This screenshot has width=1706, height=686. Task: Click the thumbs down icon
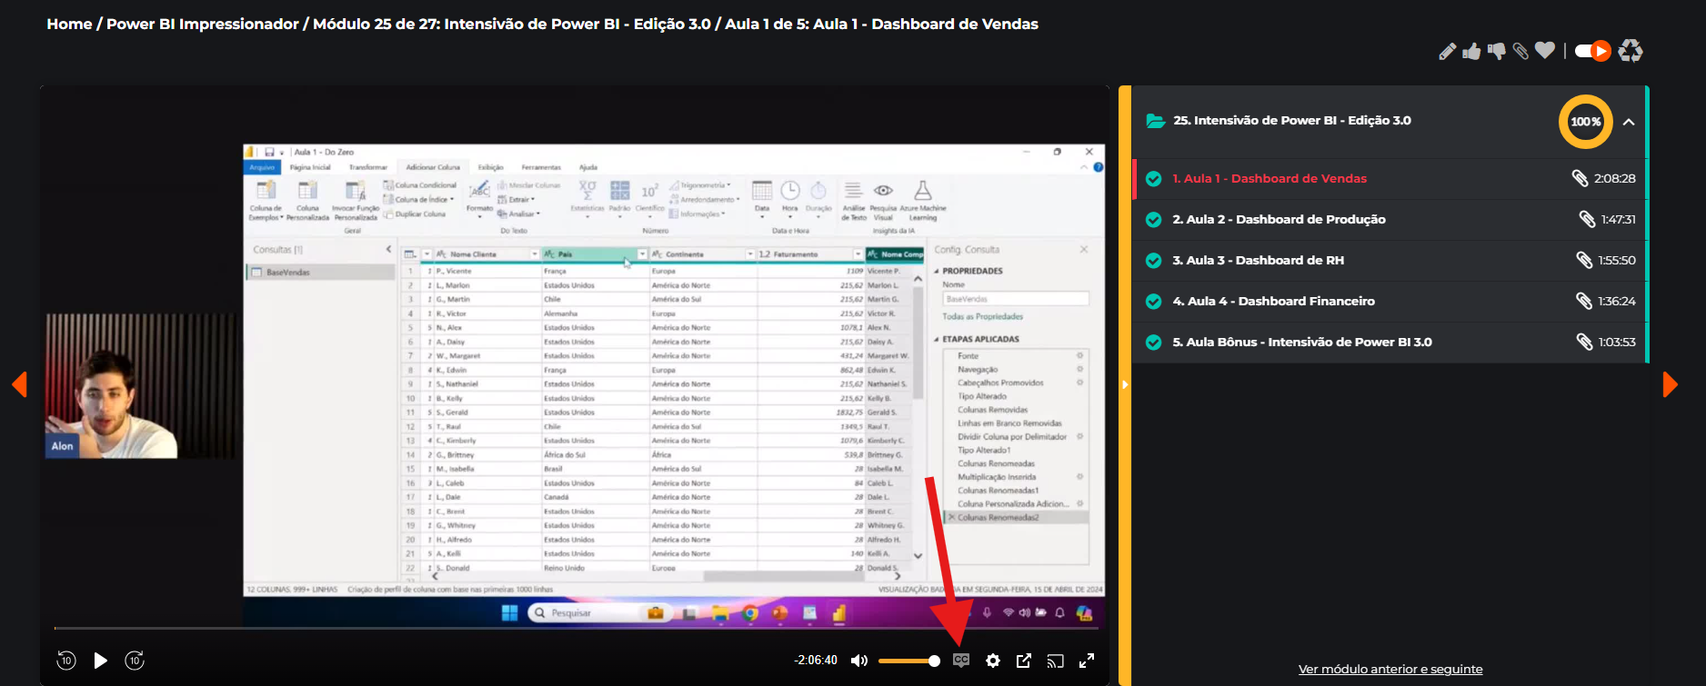(x=1496, y=52)
